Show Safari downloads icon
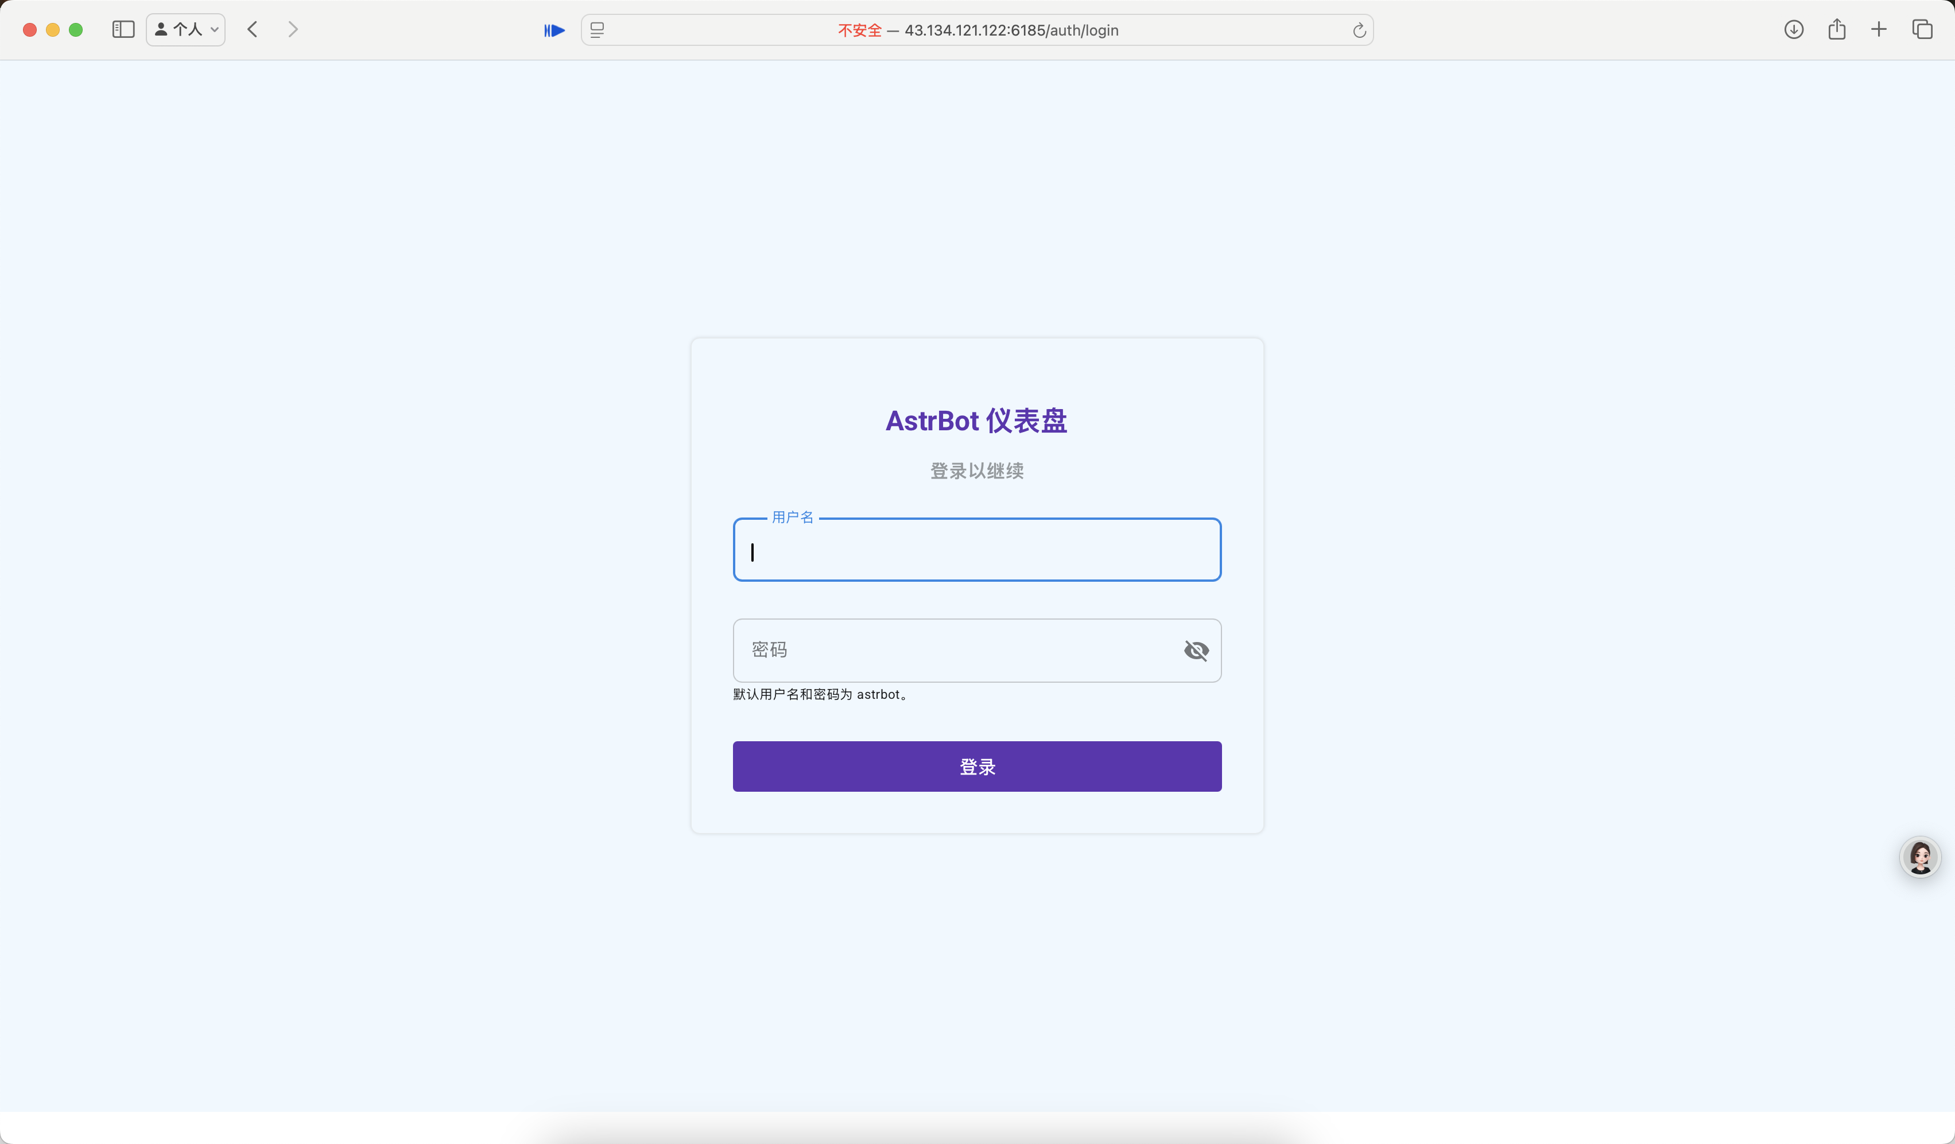 pos(1794,29)
